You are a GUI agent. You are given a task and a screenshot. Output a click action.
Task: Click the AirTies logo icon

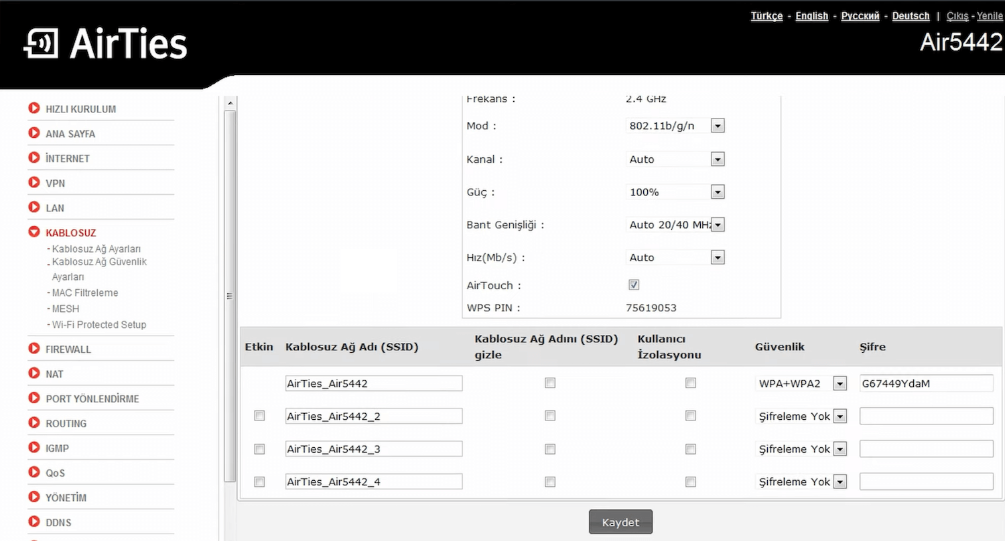(40, 44)
